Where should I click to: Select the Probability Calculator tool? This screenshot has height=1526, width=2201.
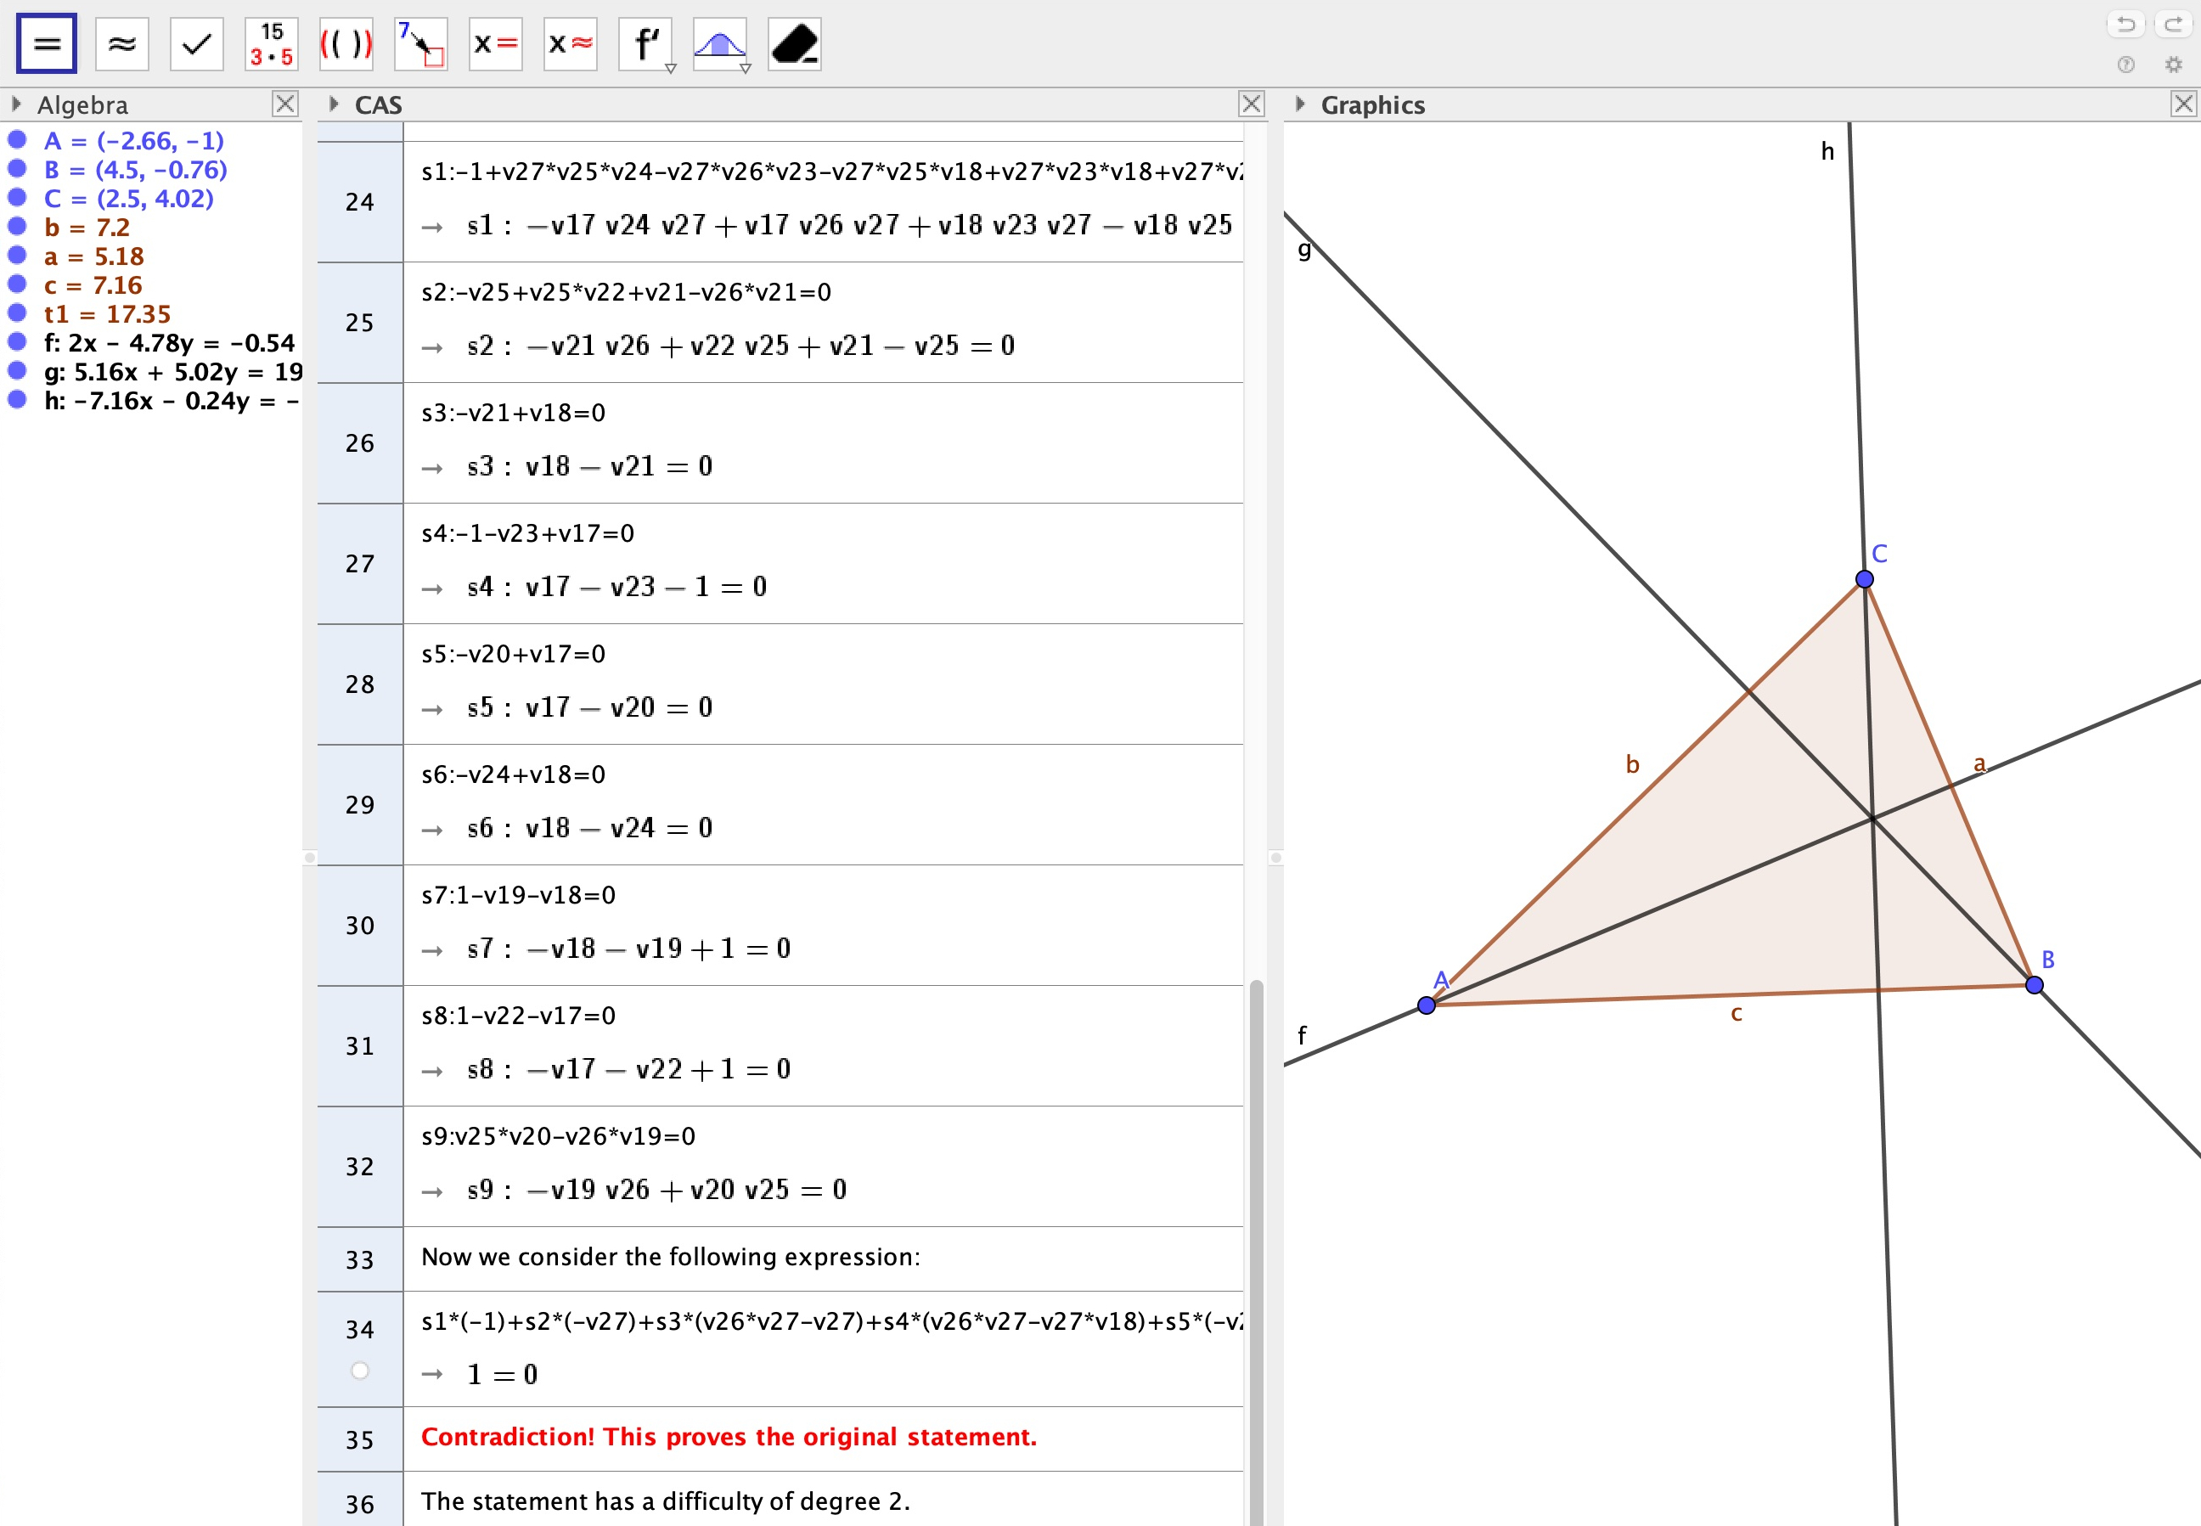point(720,44)
